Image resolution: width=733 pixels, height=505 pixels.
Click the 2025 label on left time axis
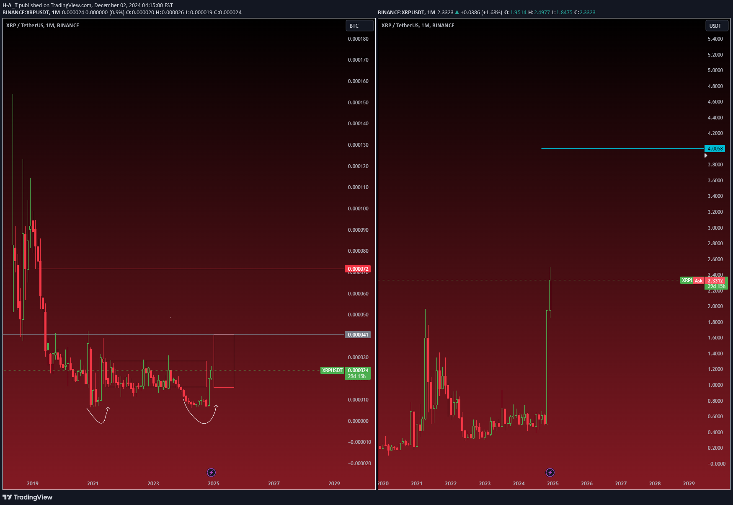pyautogui.click(x=214, y=483)
